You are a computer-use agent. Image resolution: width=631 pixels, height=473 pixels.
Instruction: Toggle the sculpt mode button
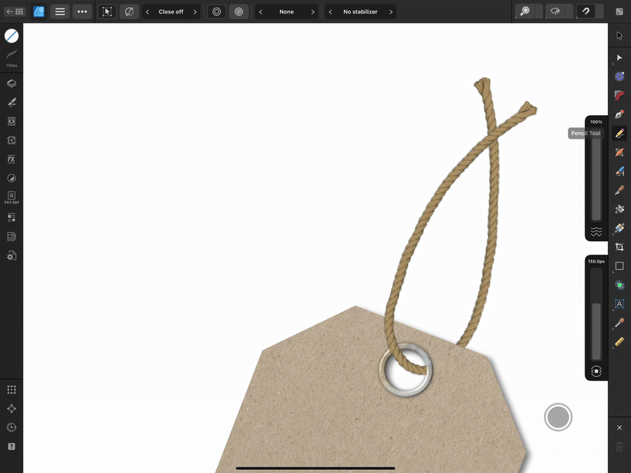[129, 12]
